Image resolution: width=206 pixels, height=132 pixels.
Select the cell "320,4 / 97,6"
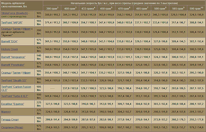(70, 112)
